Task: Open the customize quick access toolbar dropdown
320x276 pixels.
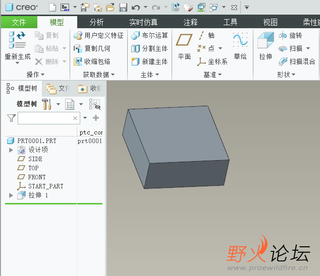Action: point(247,8)
